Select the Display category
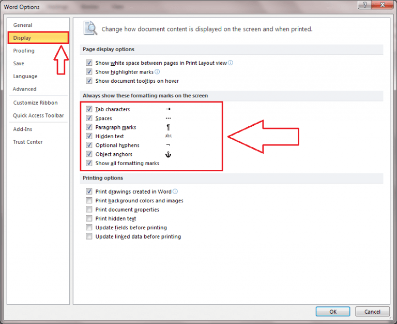397x324 pixels. point(38,38)
